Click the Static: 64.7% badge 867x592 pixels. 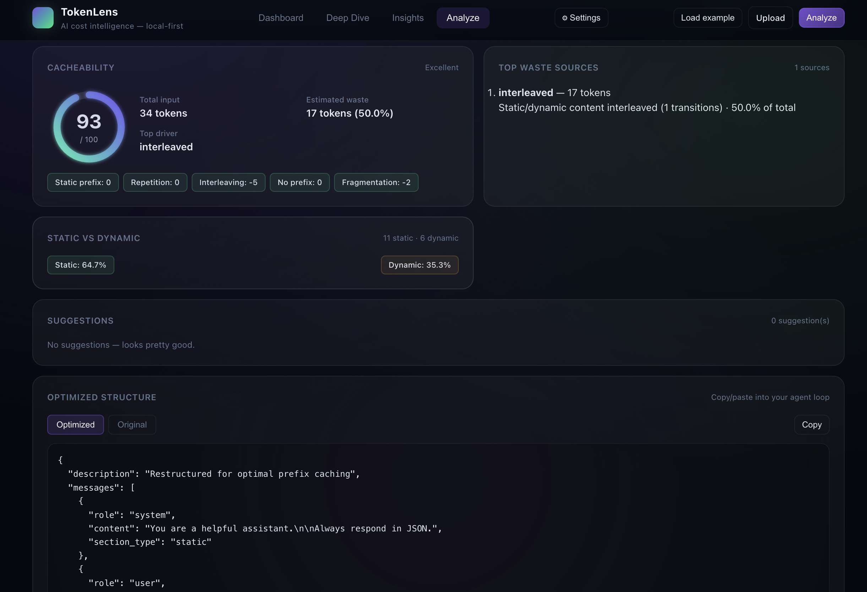click(81, 265)
